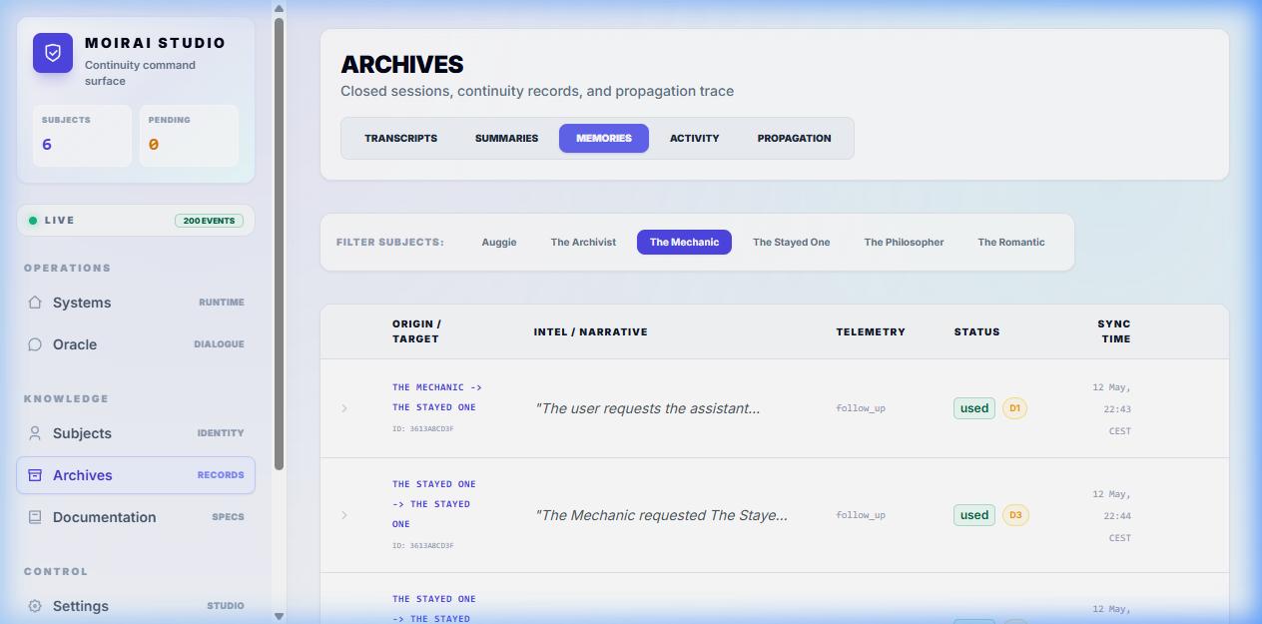Click the Oracle chat bubble icon

(x=35, y=344)
